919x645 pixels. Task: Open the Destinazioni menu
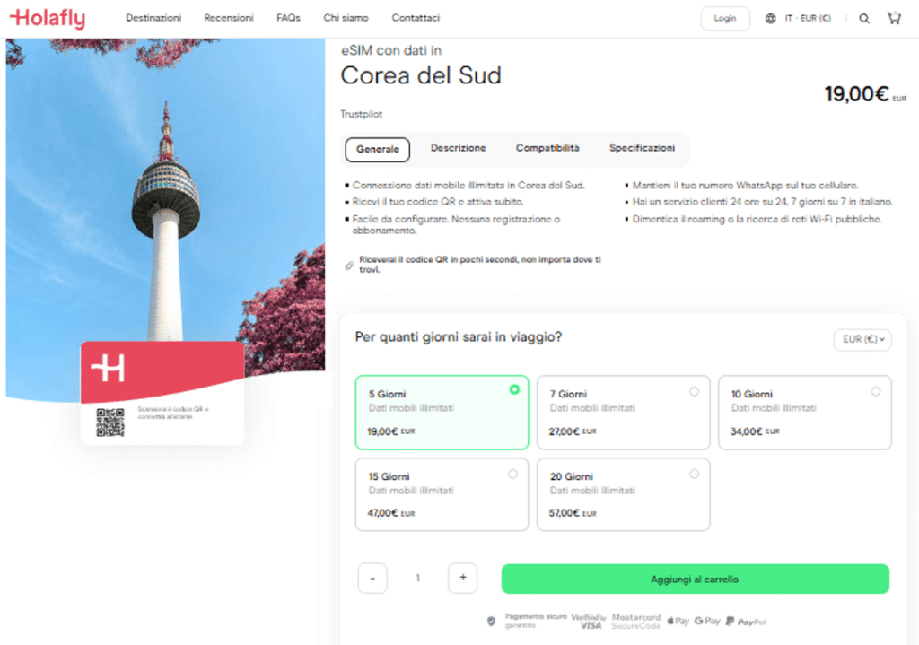(153, 17)
